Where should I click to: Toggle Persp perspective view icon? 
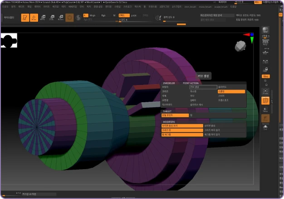pos(265,43)
